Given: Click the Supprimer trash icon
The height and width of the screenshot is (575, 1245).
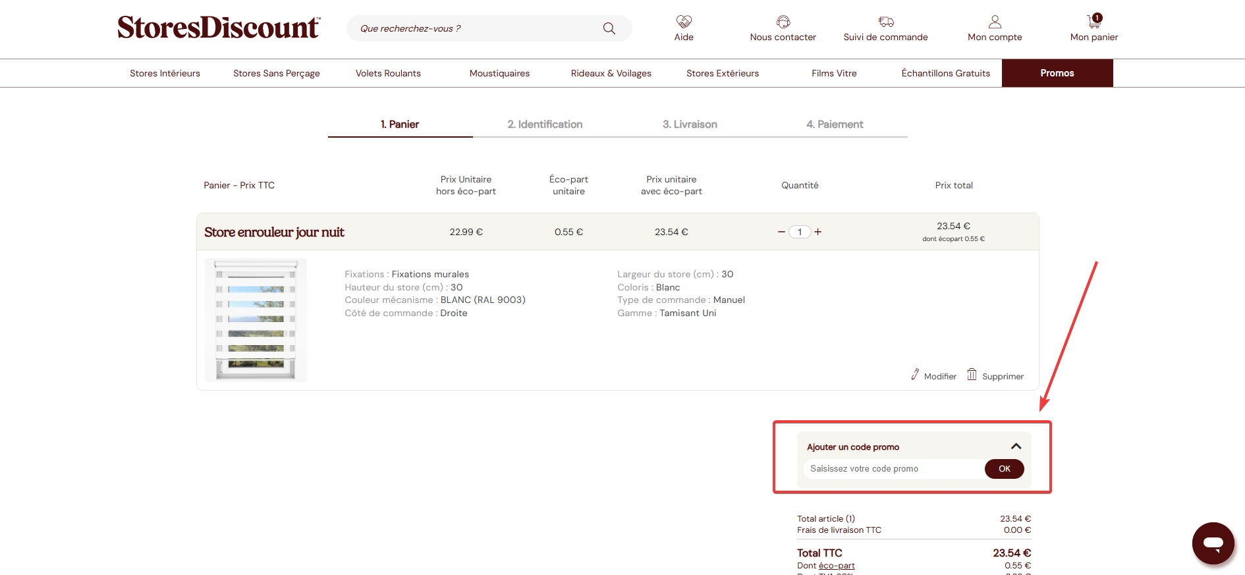Looking at the screenshot, I should click(x=972, y=374).
